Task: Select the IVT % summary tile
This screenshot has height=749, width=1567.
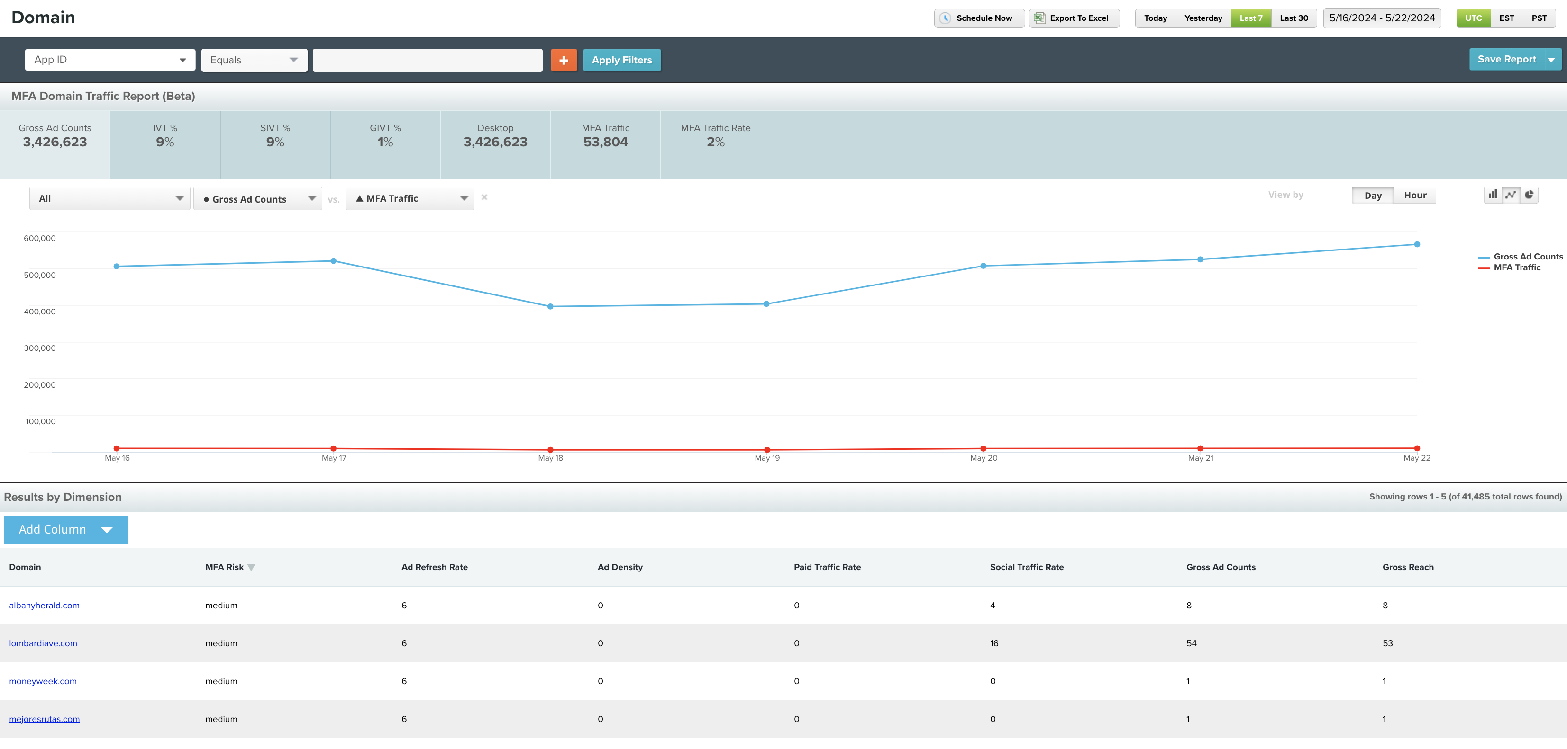Action: coord(165,144)
